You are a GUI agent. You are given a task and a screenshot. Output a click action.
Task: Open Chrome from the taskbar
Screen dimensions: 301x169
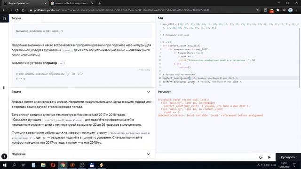click(63, 165)
